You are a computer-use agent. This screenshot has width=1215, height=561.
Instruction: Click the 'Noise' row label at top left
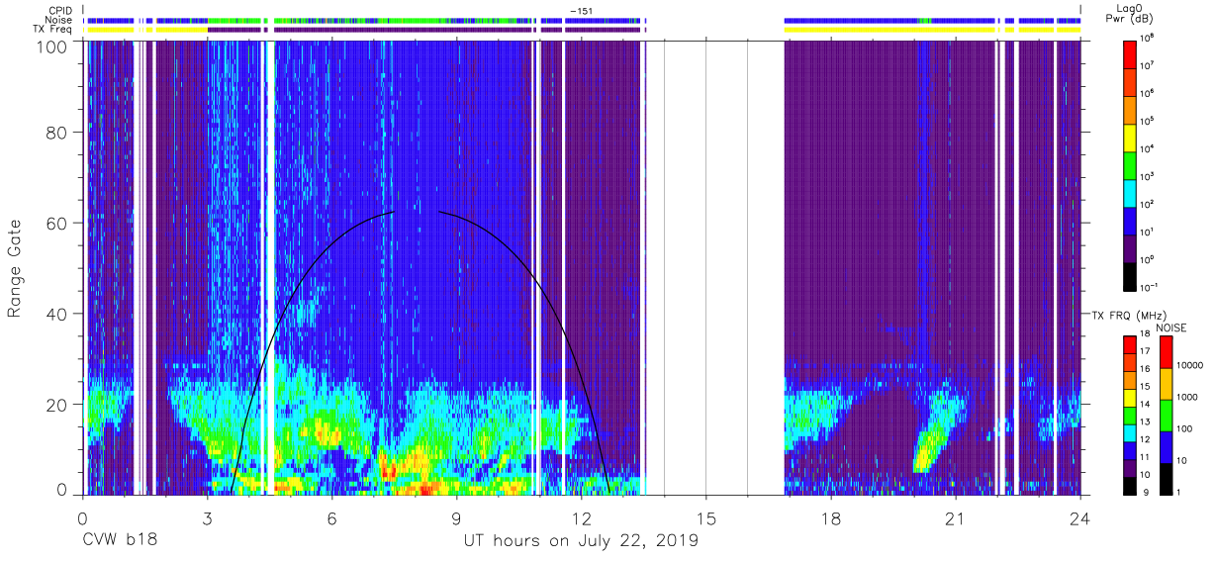click(x=59, y=20)
